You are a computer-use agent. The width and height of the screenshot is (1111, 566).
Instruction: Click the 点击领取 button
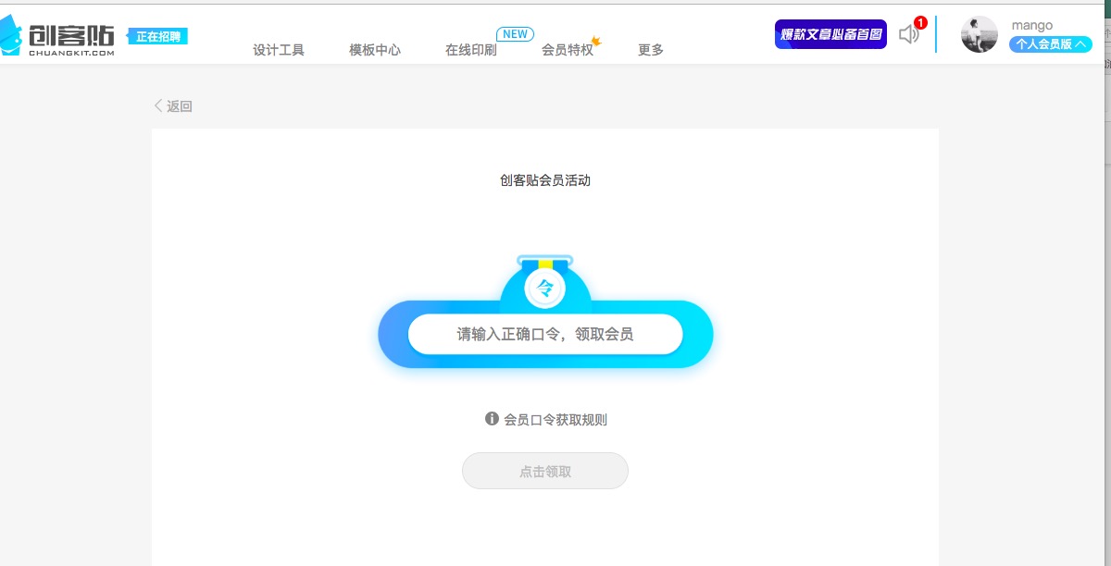pos(545,471)
